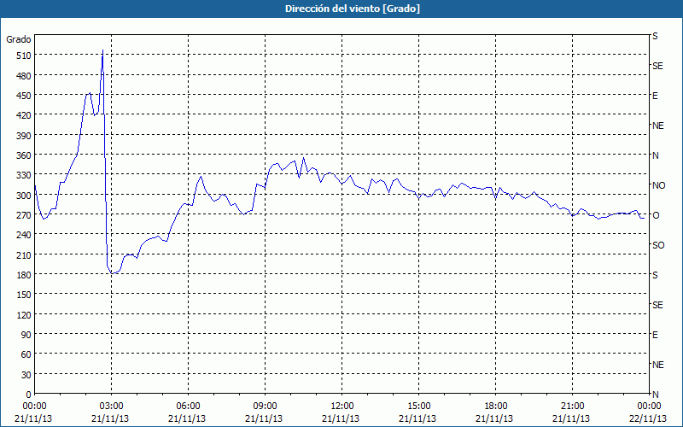Click the 330 degree tick label

(24, 175)
